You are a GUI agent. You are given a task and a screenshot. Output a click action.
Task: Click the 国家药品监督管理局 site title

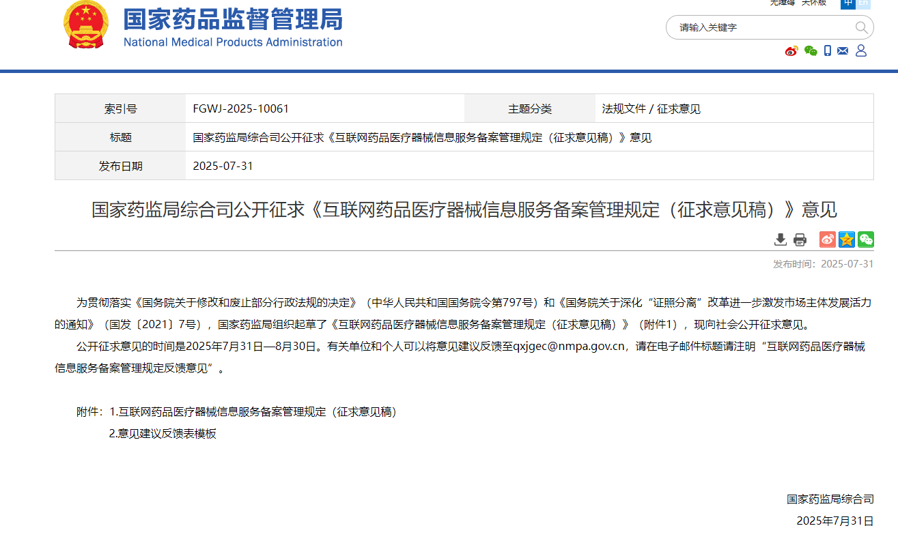tap(232, 20)
